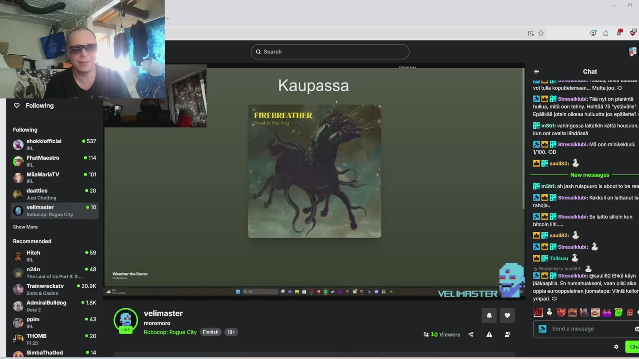Collapse the chat panel with the arrow icon
Screen dimensions: 639x359
tap(537, 72)
